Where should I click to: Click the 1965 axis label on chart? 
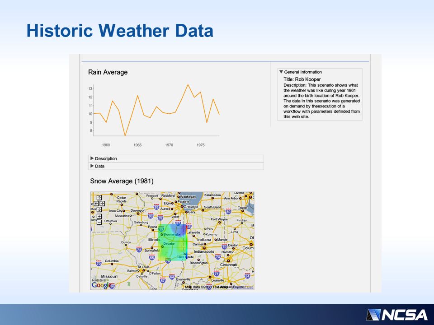pyautogui.click(x=137, y=145)
